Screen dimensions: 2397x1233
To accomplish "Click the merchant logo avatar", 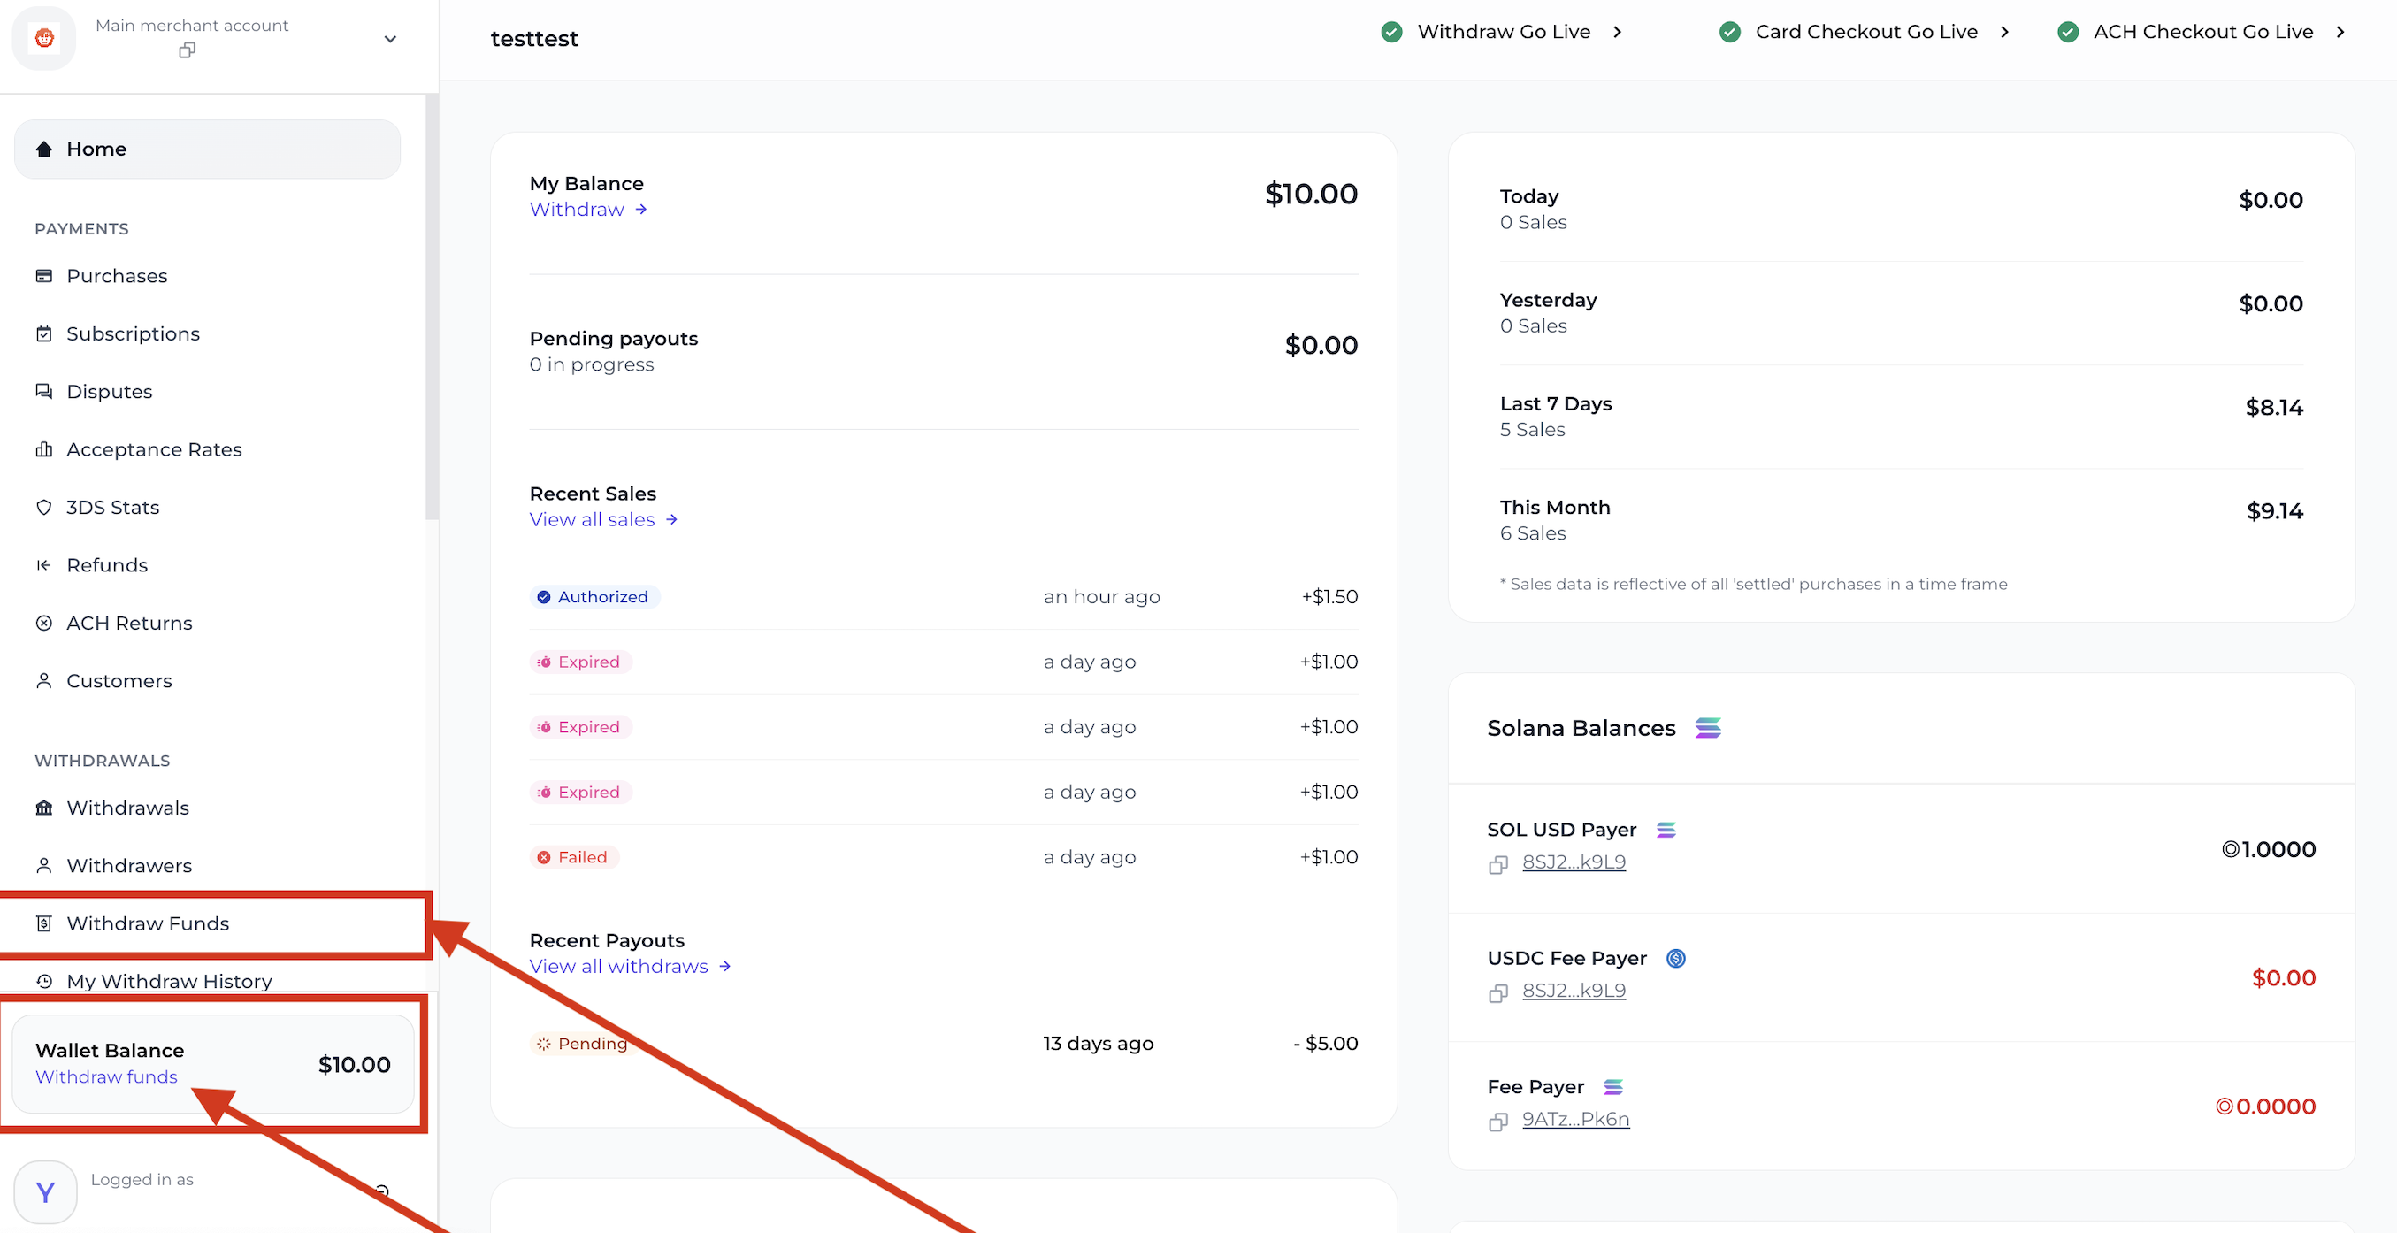I will (43, 38).
